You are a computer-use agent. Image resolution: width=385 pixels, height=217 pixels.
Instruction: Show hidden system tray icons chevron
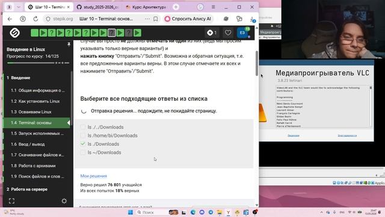pos(321,212)
